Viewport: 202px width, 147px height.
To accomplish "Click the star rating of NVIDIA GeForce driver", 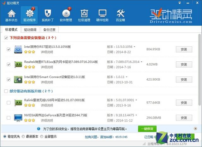I will (30, 120).
